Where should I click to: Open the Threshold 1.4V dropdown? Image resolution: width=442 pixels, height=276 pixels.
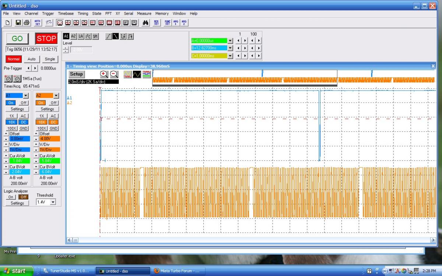pos(53,202)
